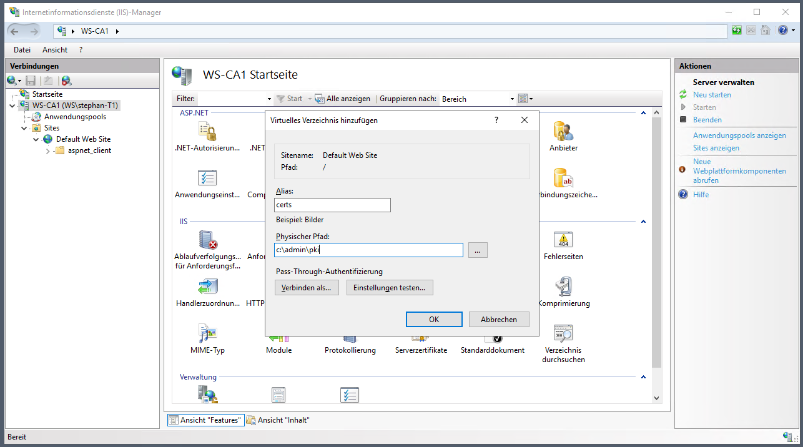The height and width of the screenshot is (447, 803).
Task: Click the forward navigation arrow
Action: pos(34,31)
